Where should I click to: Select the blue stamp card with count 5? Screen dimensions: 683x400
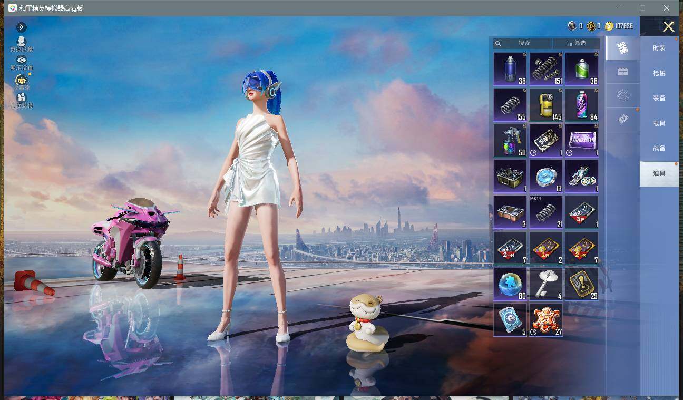[x=510, y=319]
